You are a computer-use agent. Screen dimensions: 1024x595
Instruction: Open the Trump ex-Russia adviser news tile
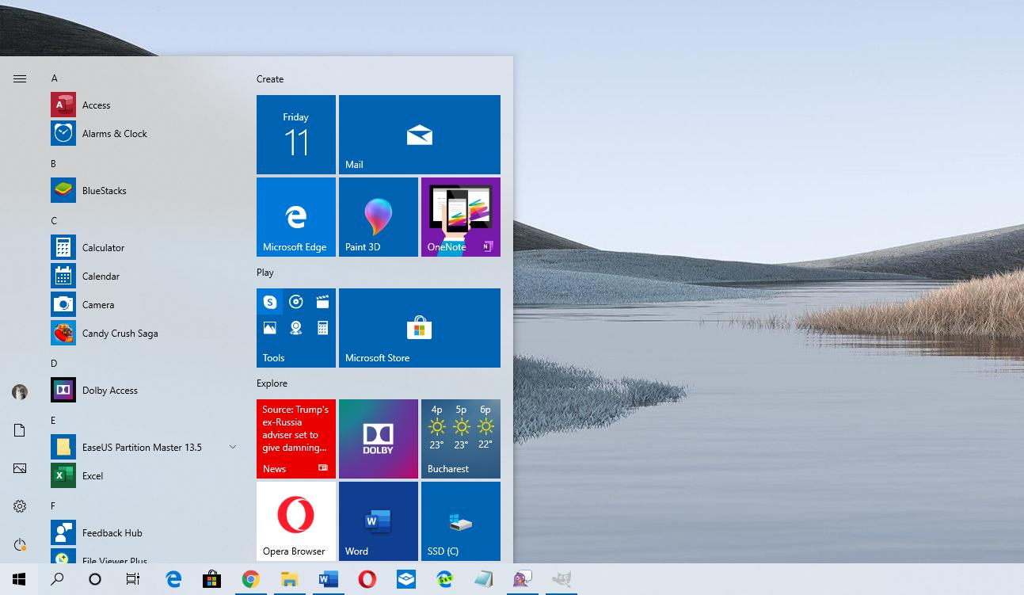295,439
